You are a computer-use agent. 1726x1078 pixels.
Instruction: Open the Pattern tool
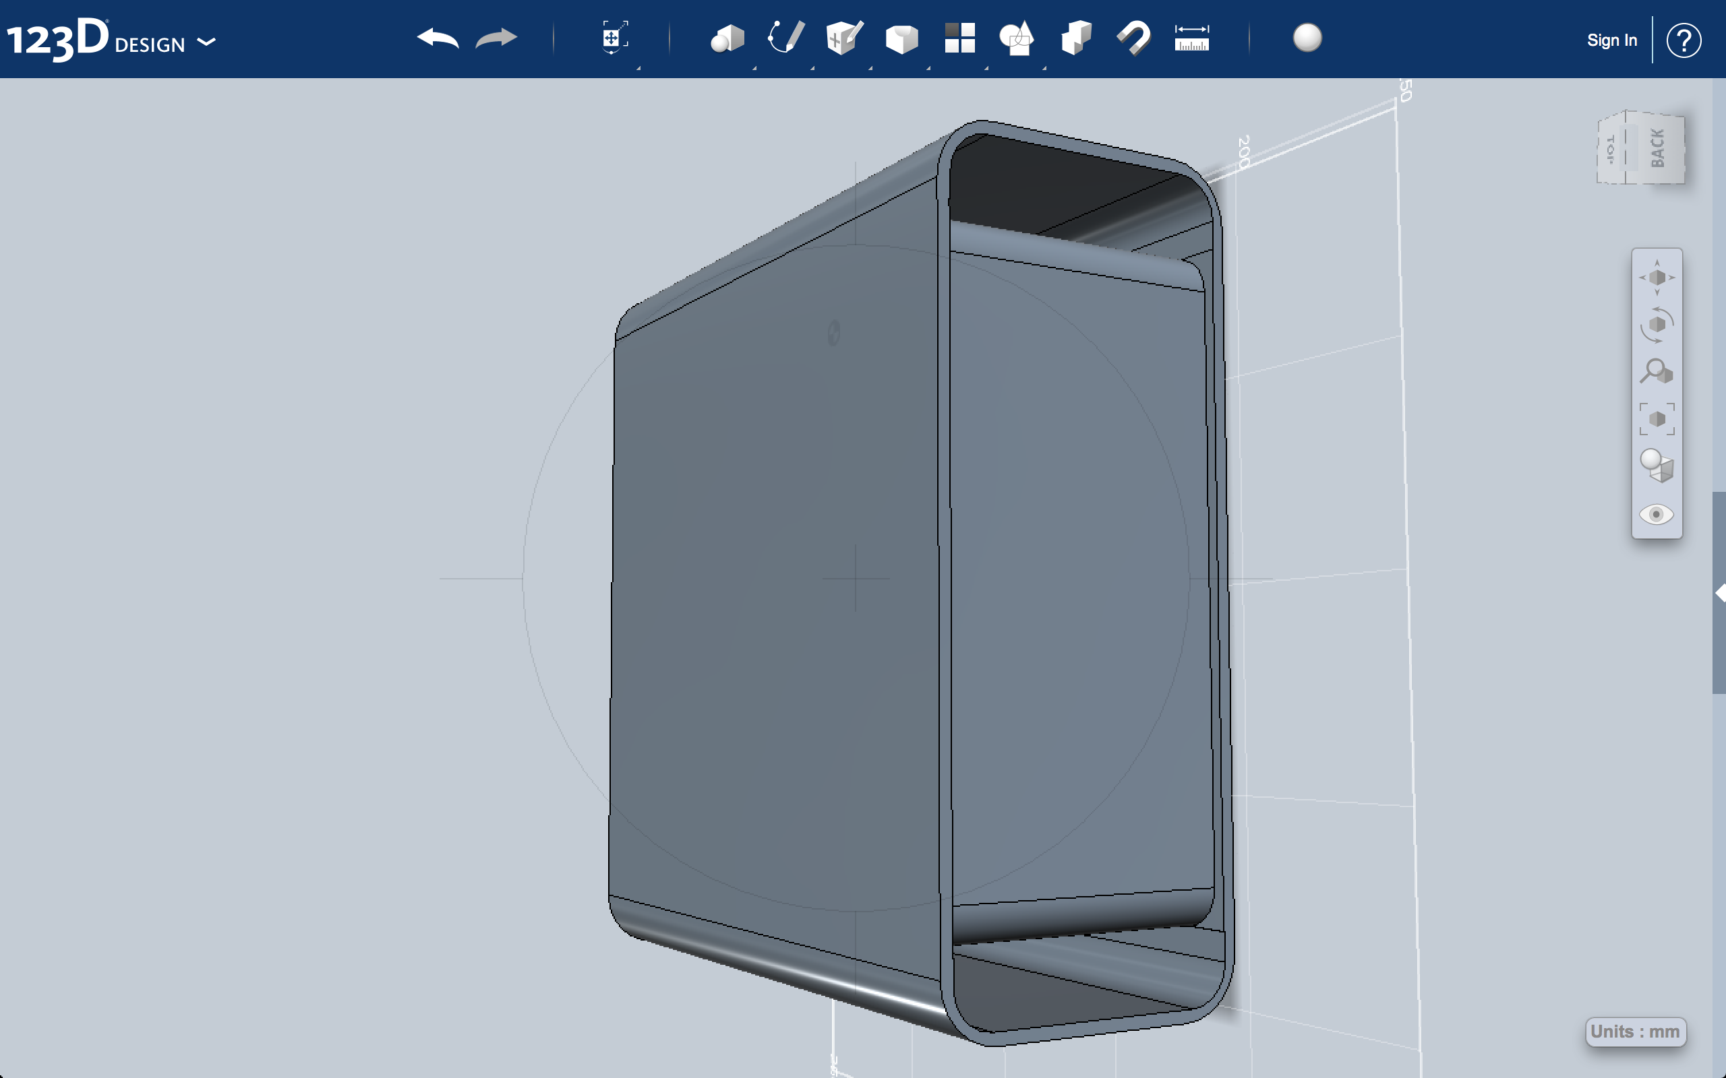point(959,39)
